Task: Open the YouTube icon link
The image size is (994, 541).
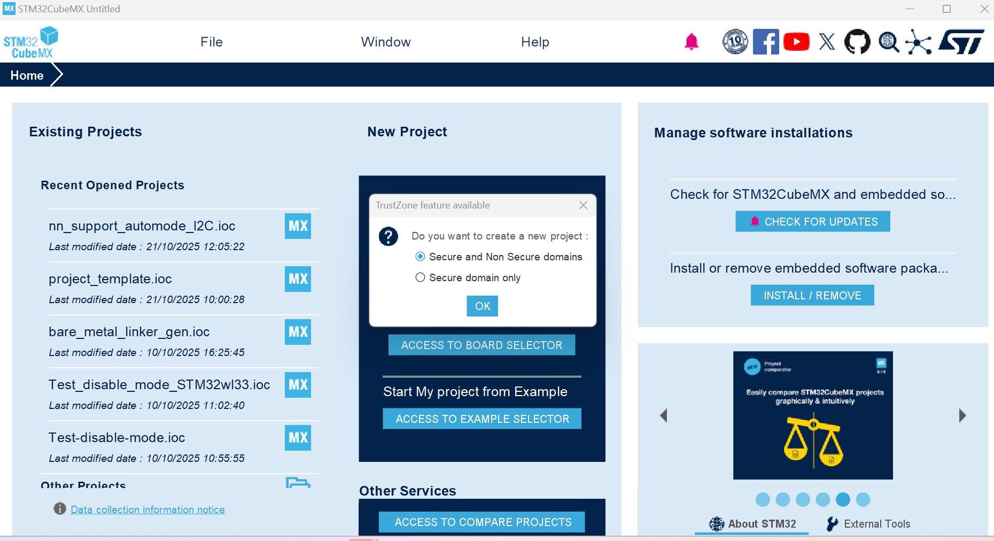Action: coord(796,42)
